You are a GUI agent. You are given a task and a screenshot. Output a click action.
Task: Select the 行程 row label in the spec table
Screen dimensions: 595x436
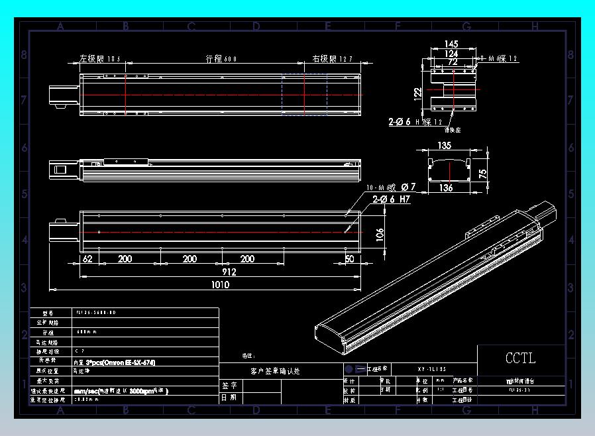point(48,333)
